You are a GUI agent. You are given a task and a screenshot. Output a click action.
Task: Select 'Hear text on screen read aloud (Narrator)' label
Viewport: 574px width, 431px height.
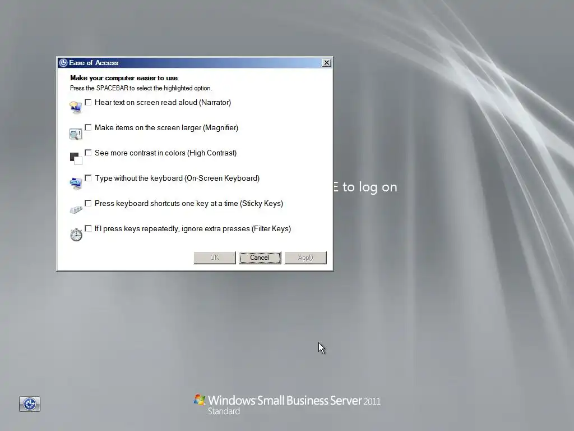163,103
